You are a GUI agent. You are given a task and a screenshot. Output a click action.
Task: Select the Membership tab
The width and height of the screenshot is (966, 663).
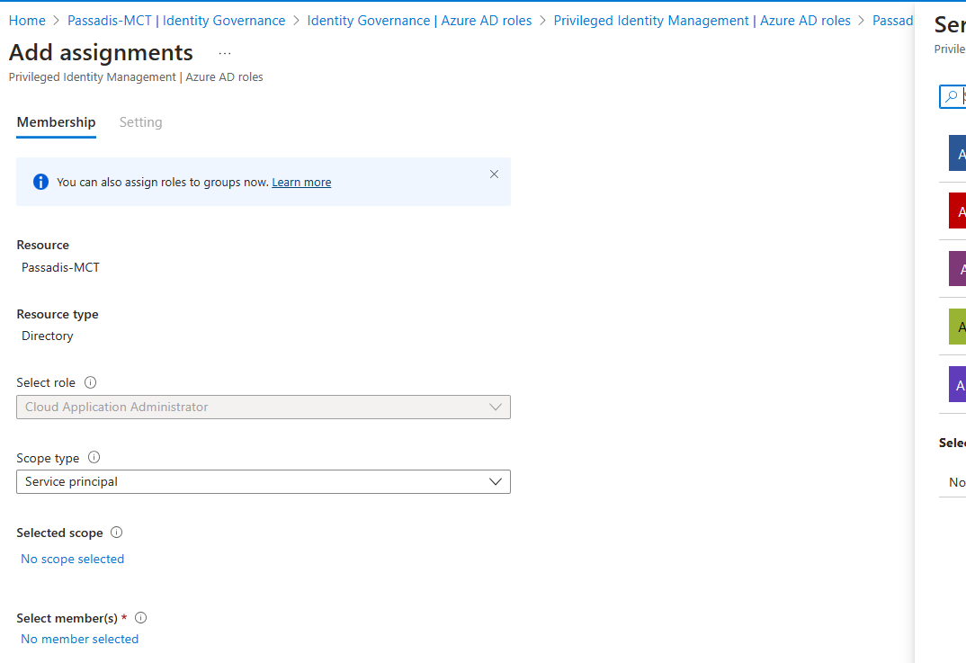coord(56,121)
